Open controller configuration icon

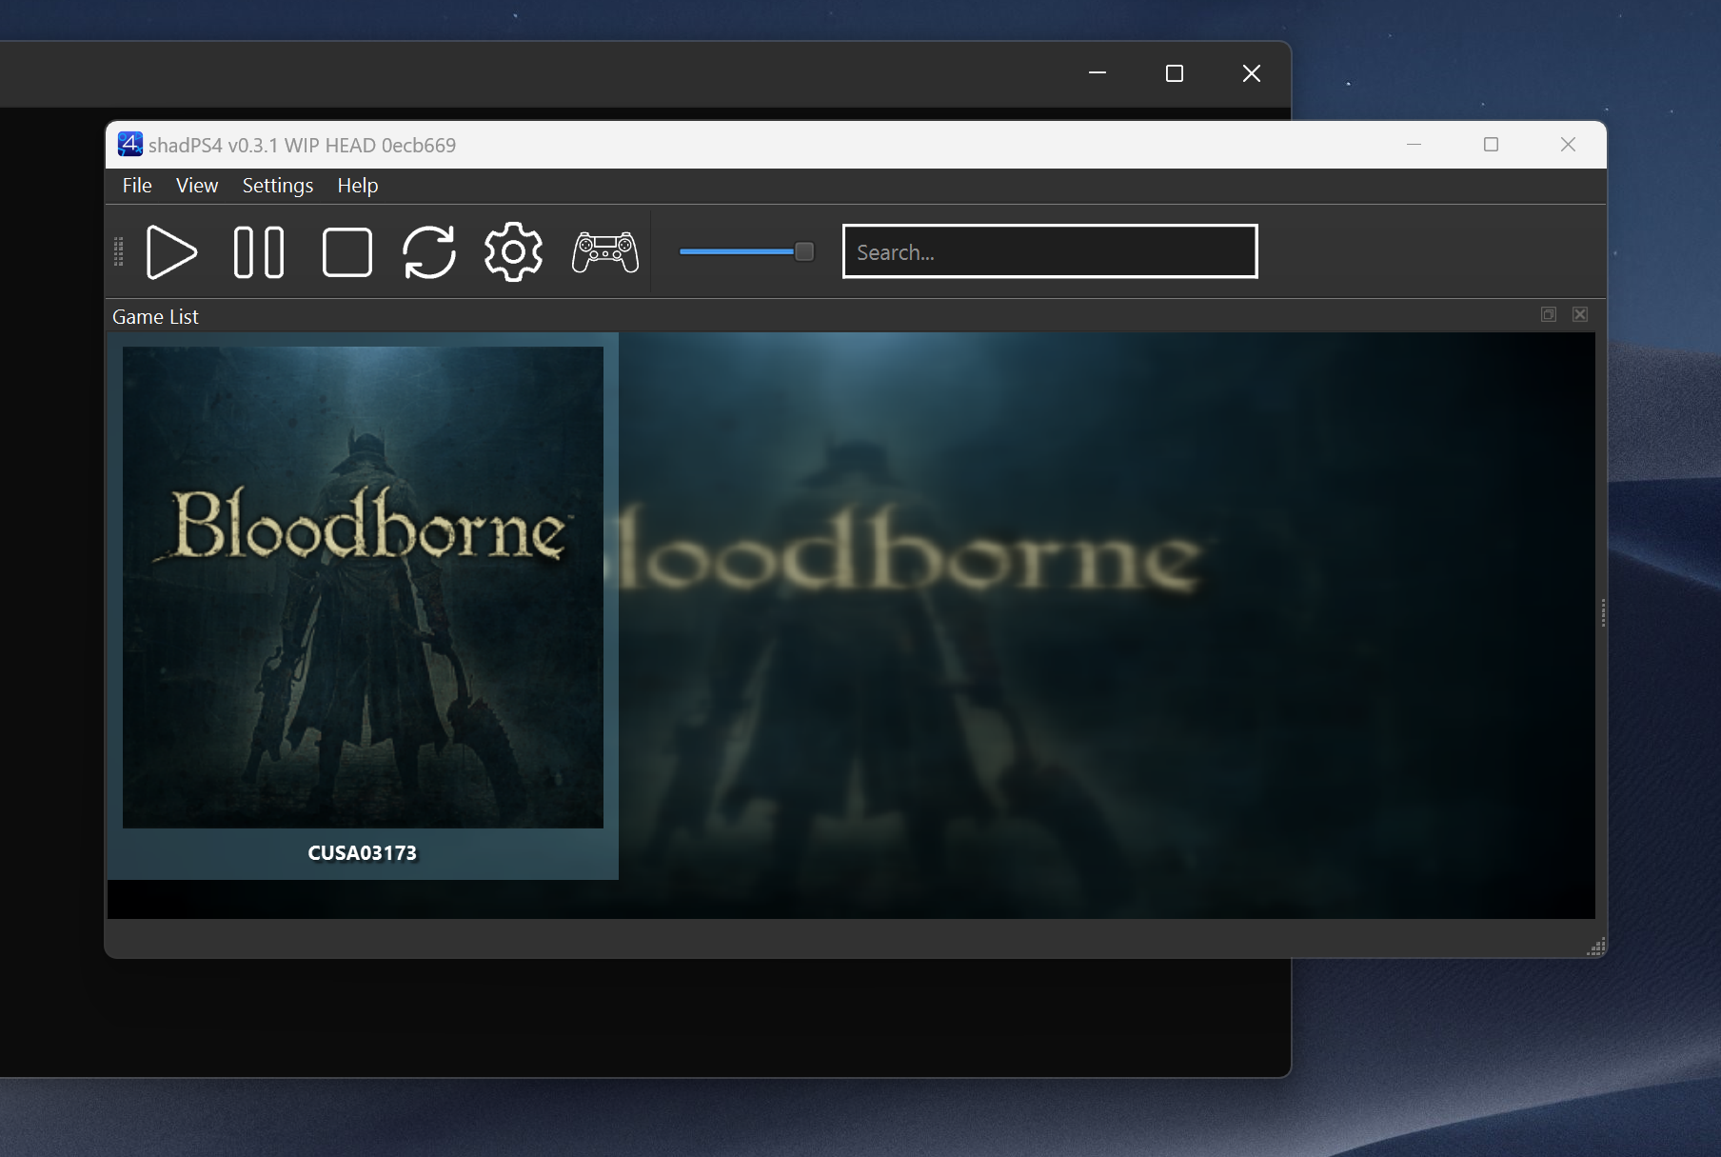point(605,252)
